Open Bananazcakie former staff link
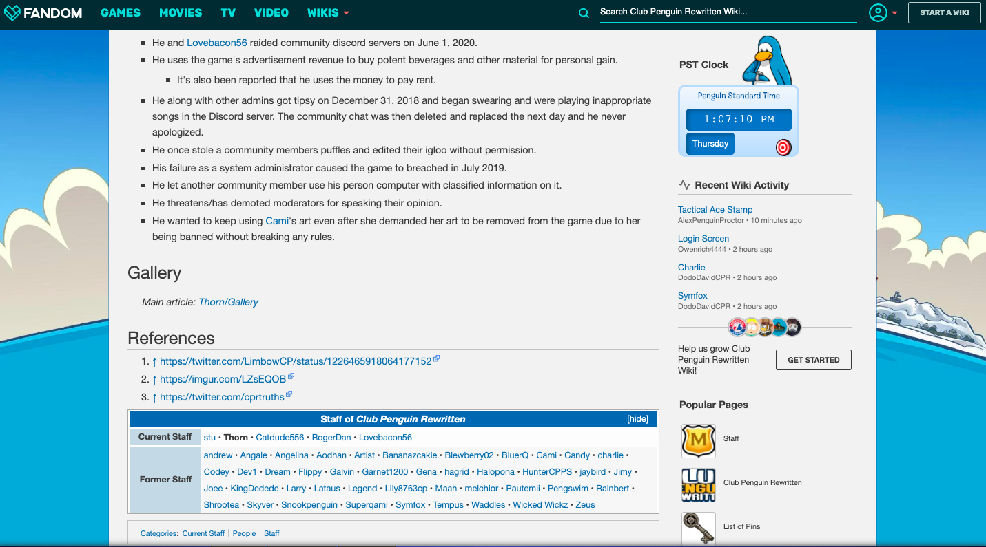 [410, 455]
